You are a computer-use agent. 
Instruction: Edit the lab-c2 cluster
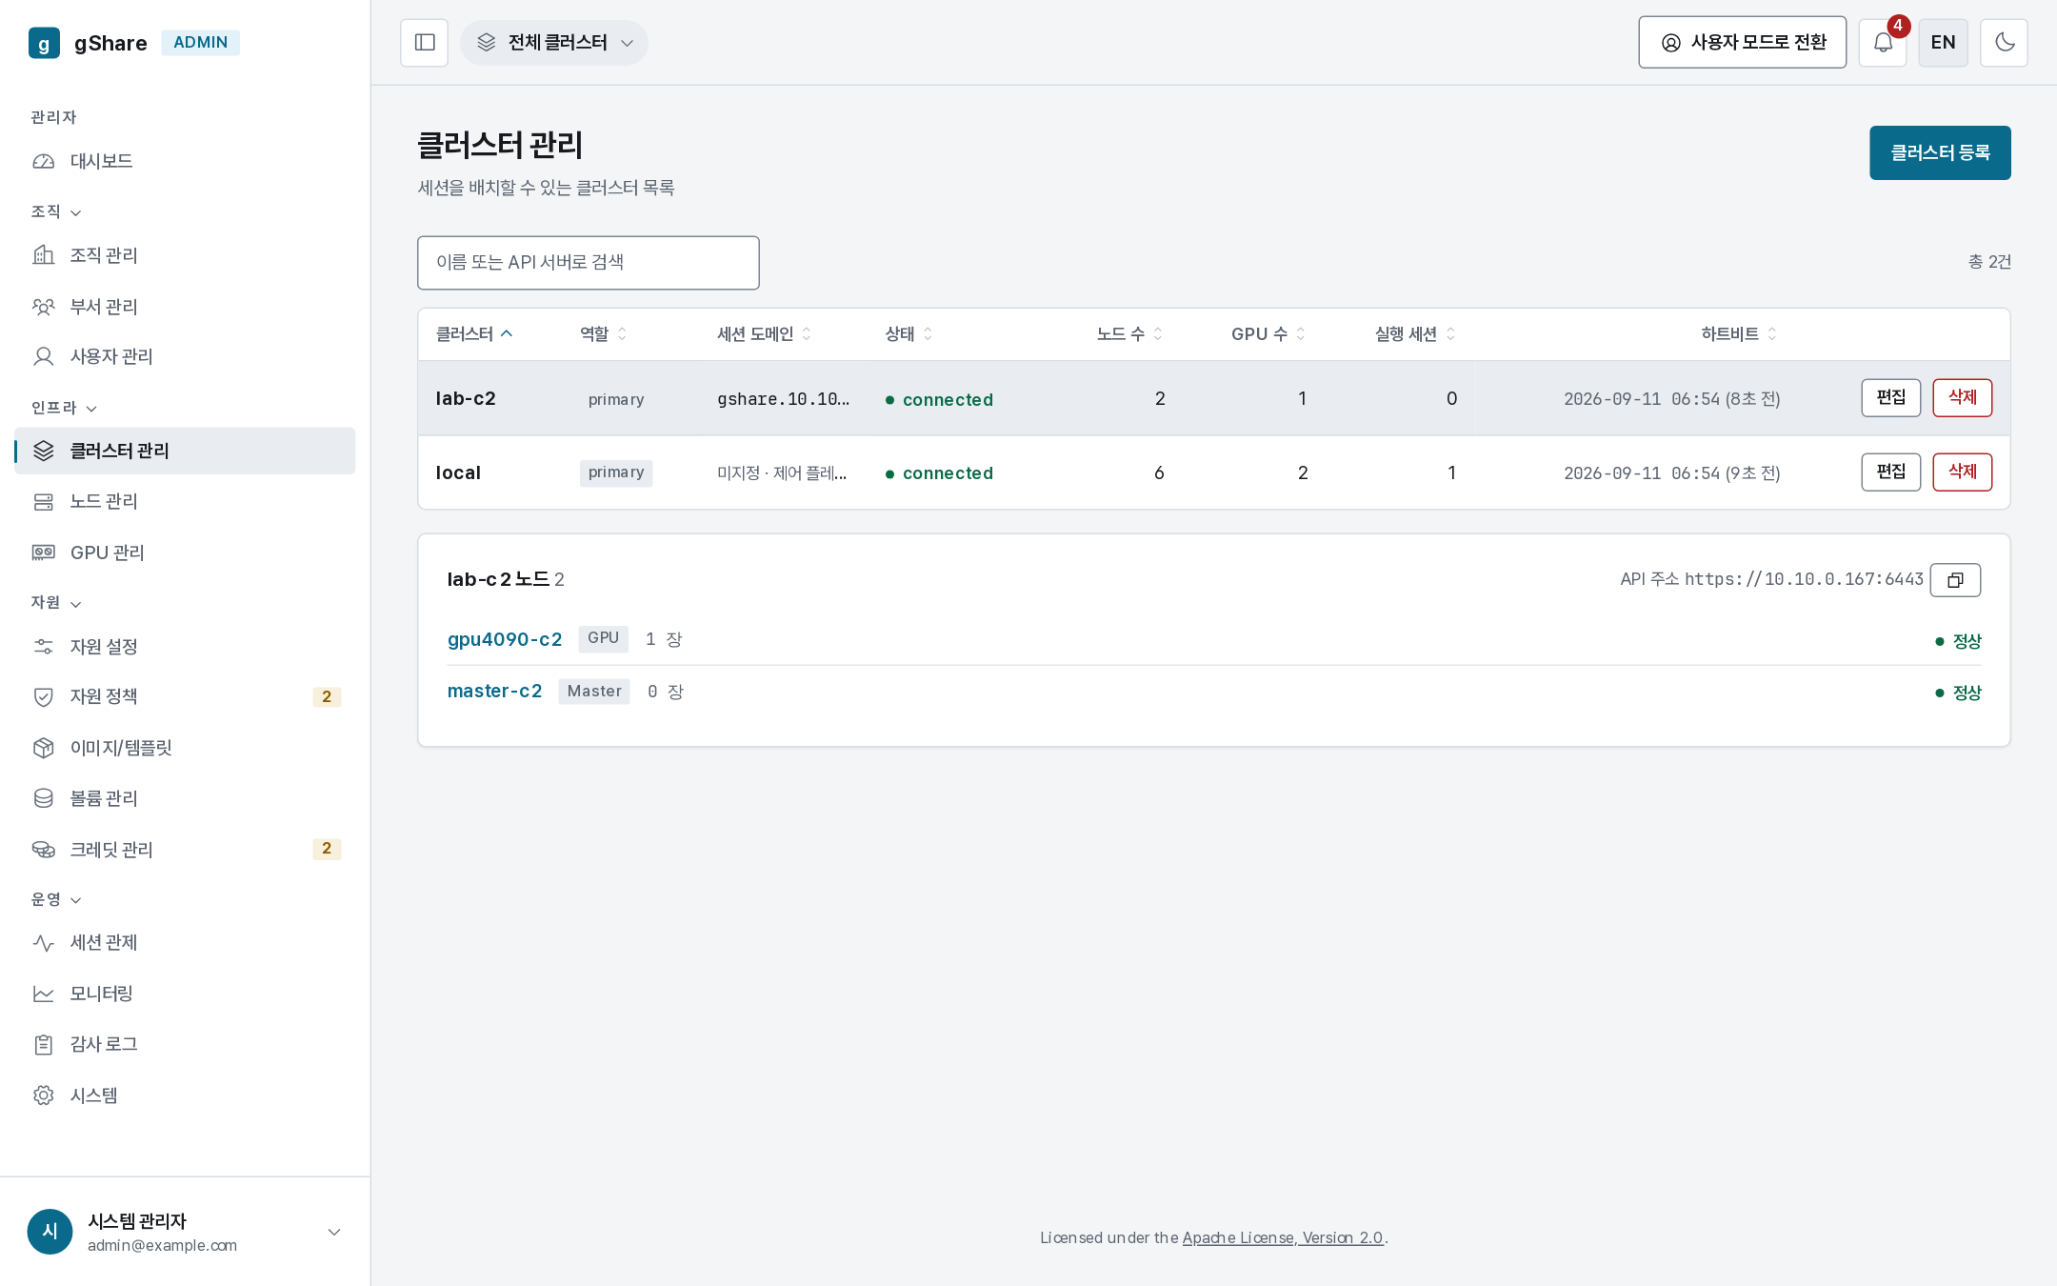(x=1890, y=398)
